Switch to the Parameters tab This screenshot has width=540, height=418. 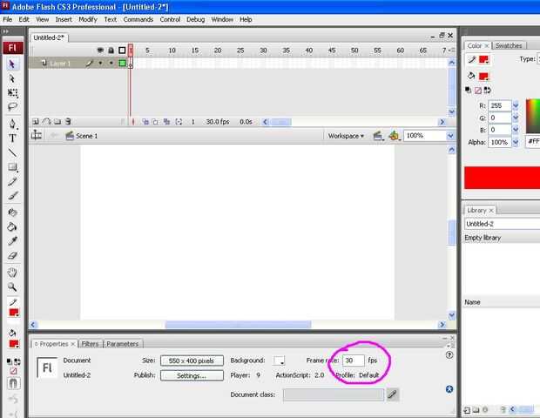[x=123, y=344]
